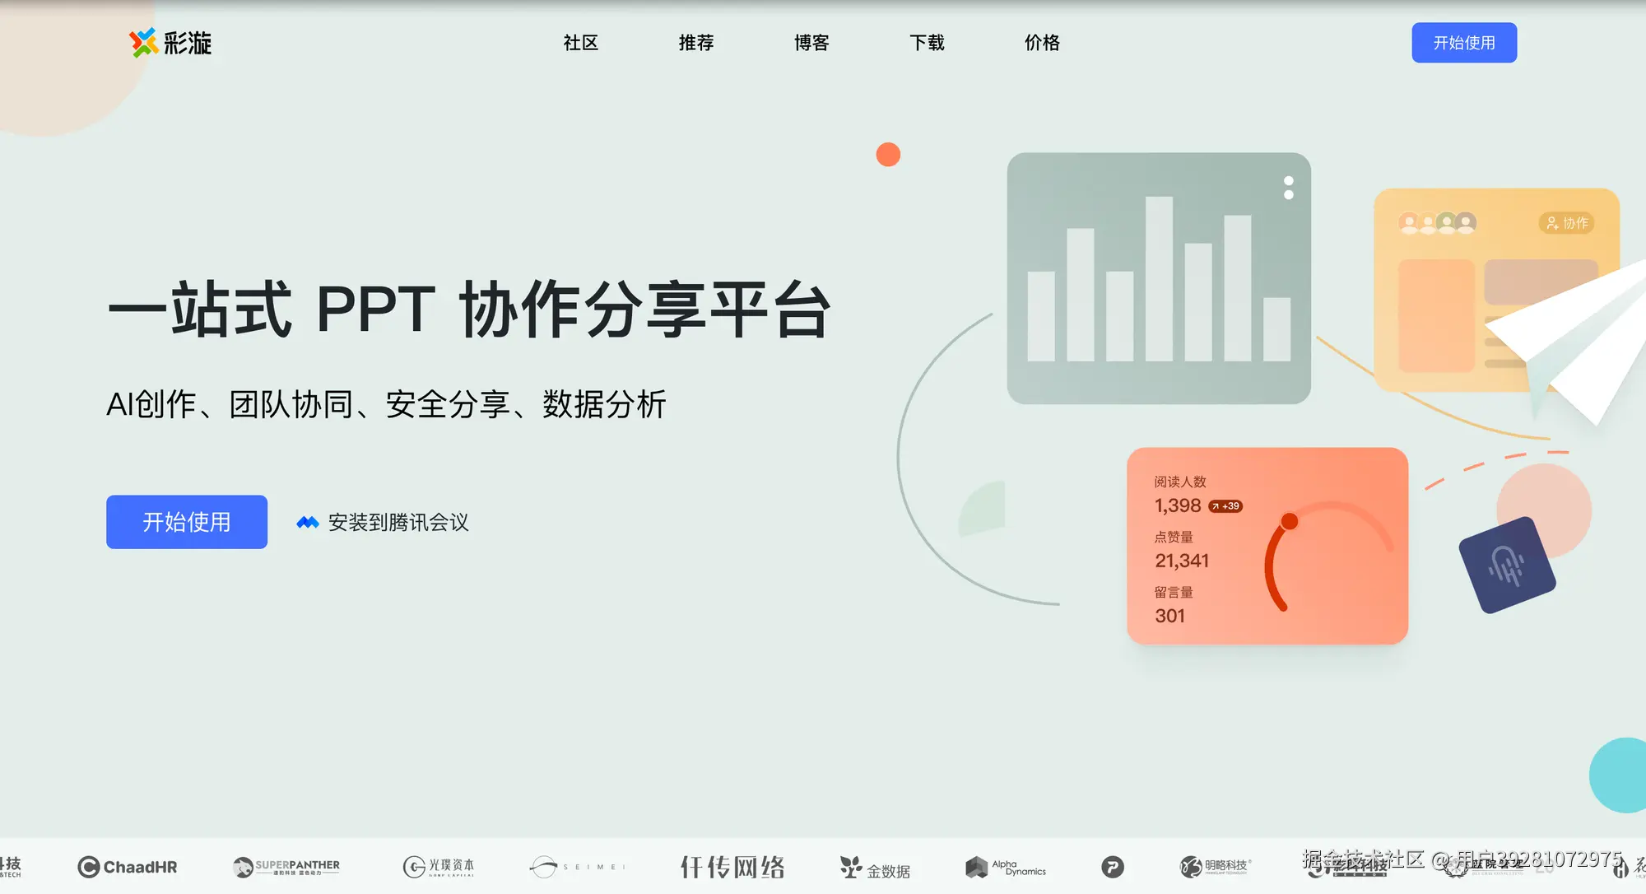Click the Alpha Dynamics partner logo
Image resolution: width=1646 pixels, height=894 pixels.
click(1005, 867)
